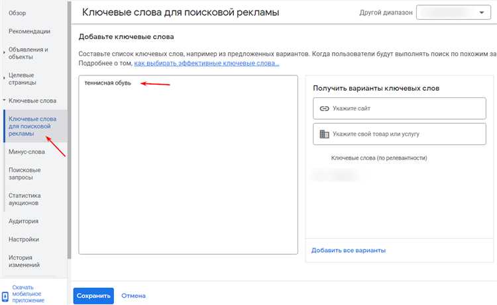This screenshot has width=497, height=305.
Task: Open Обзор in the sidebar
Action: tap(17, 13)
